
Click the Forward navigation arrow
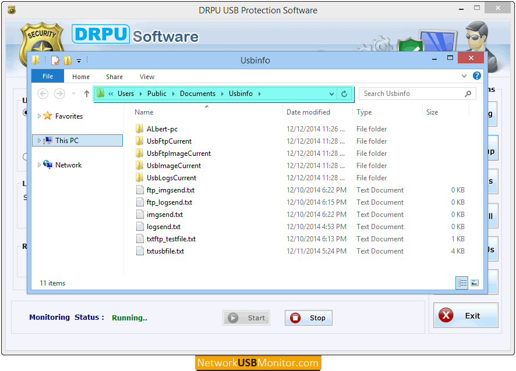point(59,94)
